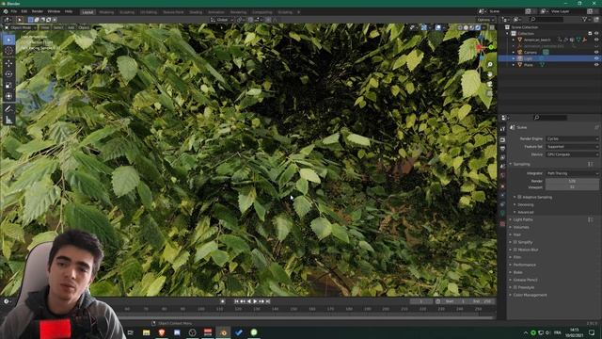Click the Viewport samples value field

coord(572,187)
